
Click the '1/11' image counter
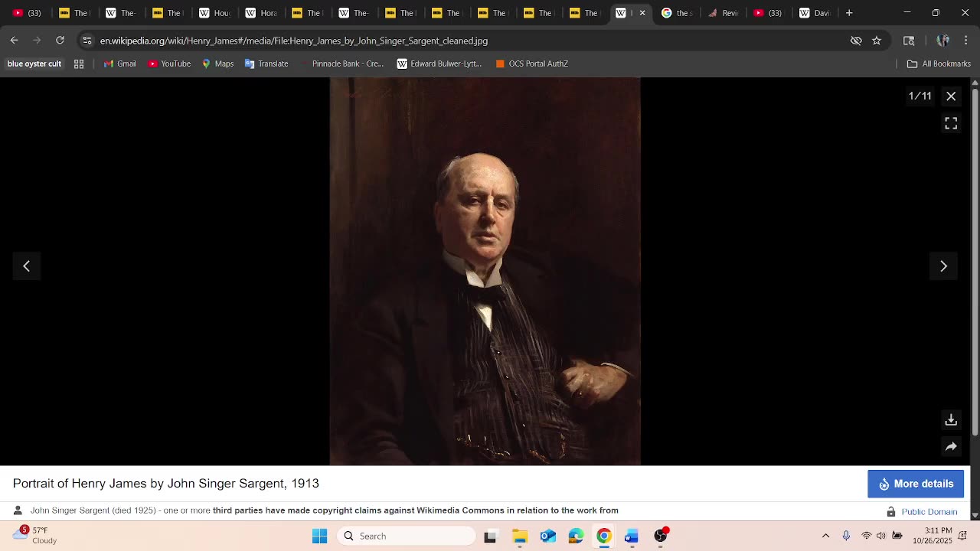(x=920, y=96)
